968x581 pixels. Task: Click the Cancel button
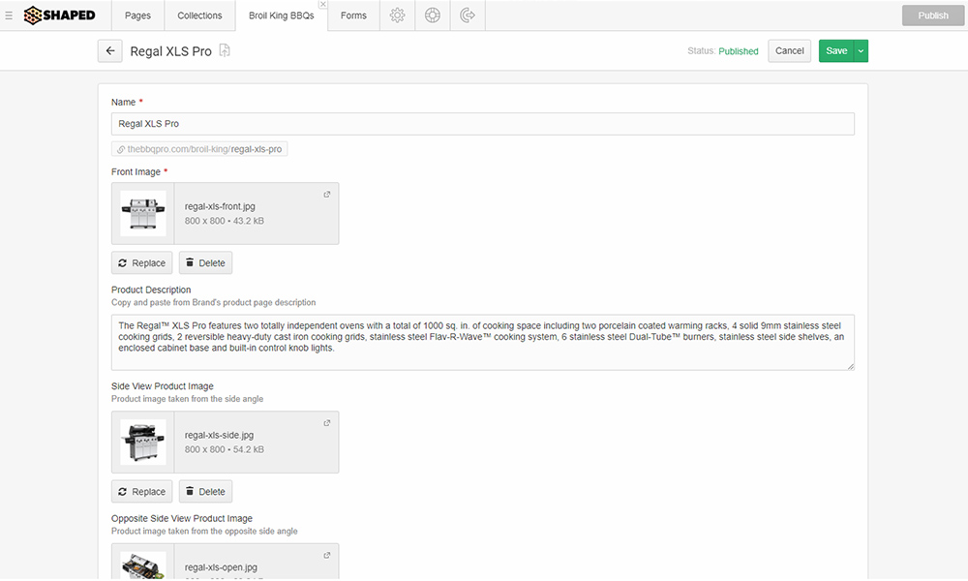[x=790, y=51]
